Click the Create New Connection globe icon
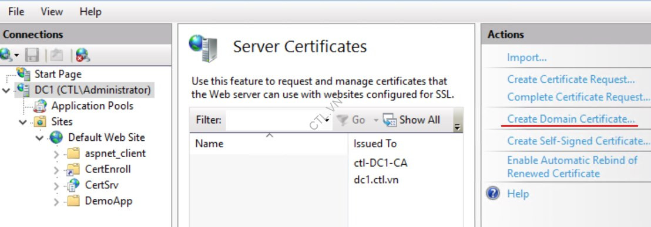 (6, 55)
